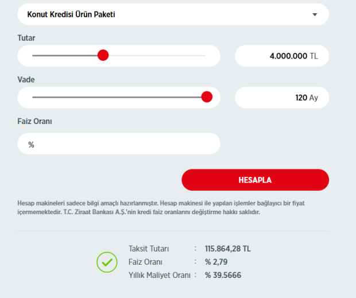Click the green checkmark result icon

click(x=107, y=262)
